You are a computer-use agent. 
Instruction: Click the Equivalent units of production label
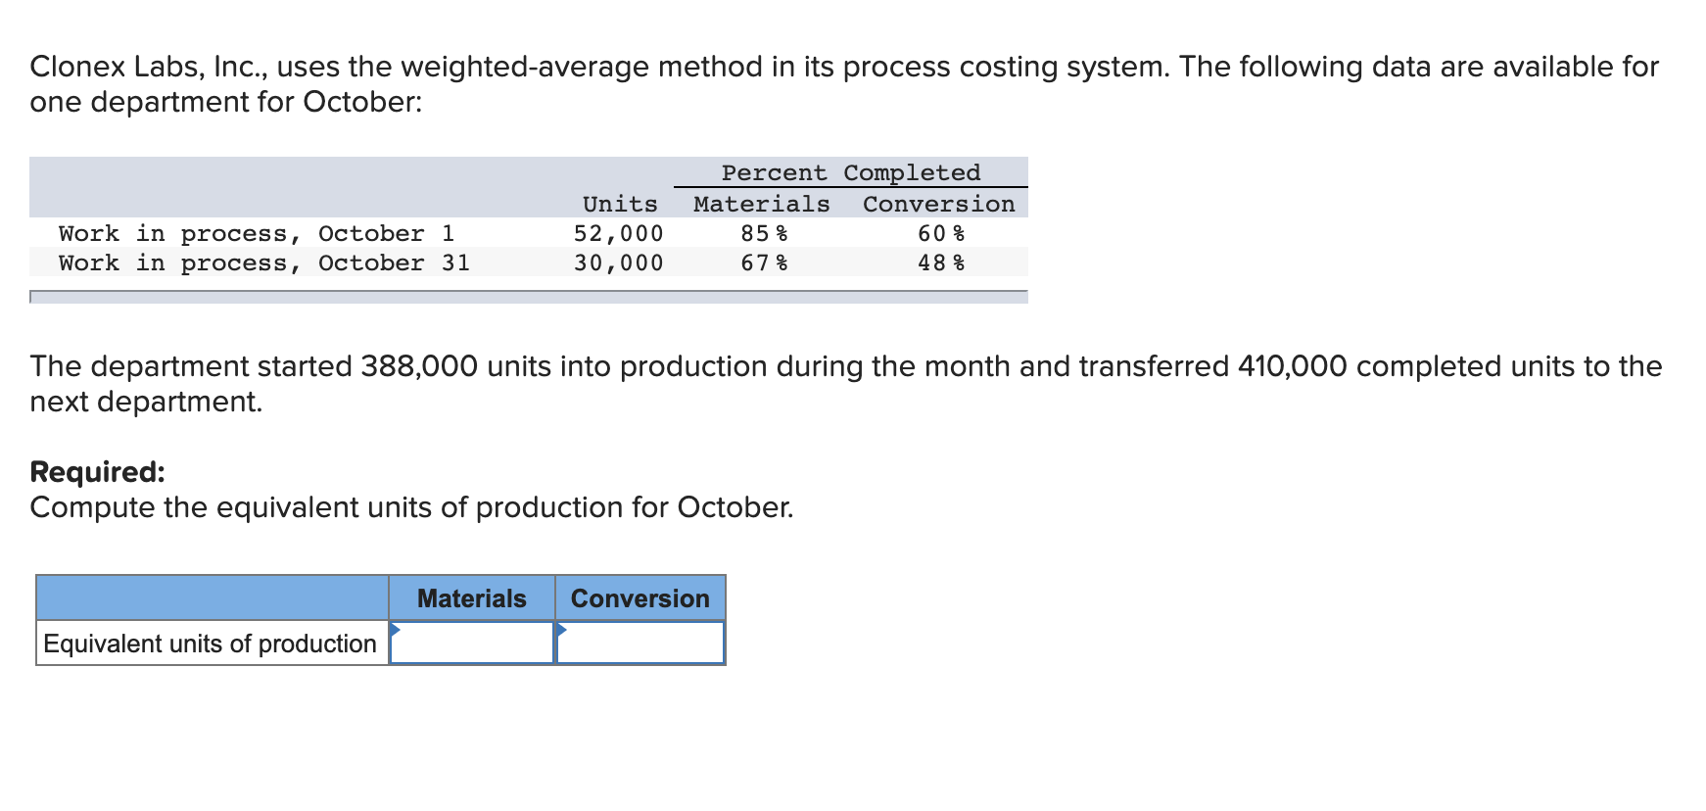coord(209,644)
